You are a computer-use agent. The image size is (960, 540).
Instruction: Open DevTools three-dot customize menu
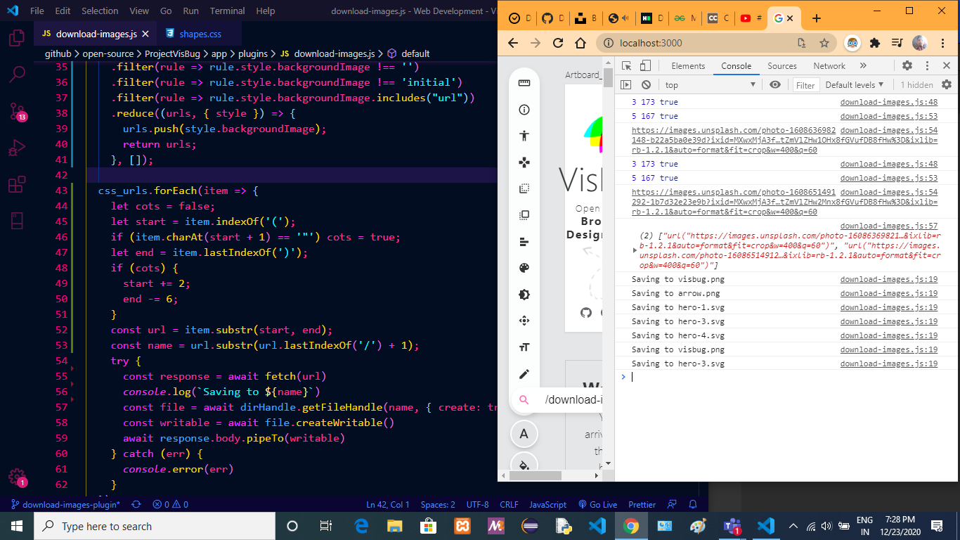928,65
